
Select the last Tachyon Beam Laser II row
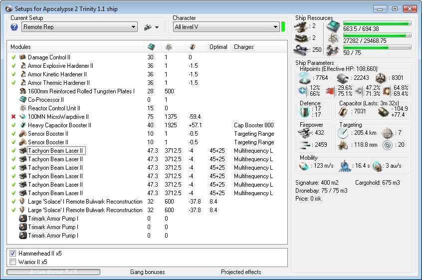[x=147, y=193]
